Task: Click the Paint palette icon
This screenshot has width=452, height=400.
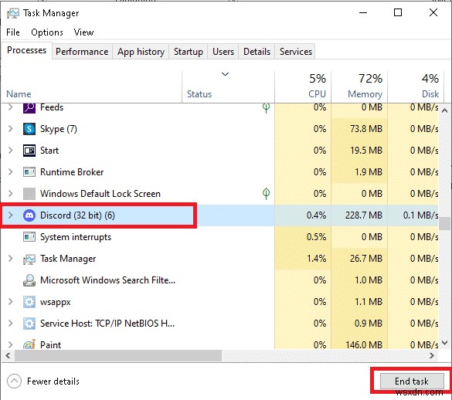Action: click(x=29, y=344)
